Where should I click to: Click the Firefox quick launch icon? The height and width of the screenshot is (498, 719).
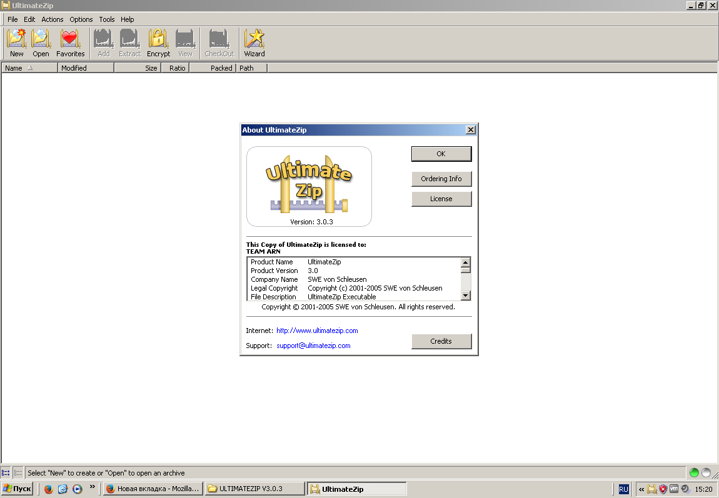pyautogui.click(x=49, y=489)
